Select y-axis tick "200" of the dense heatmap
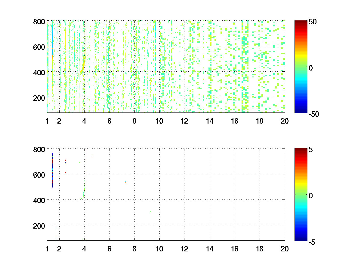Image resolution: width=361 pixels, height=270 pixels. pos(39,98)
